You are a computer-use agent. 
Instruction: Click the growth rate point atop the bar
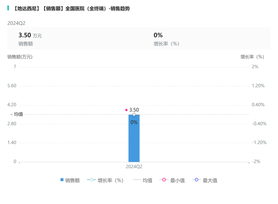tap(134, 115)
